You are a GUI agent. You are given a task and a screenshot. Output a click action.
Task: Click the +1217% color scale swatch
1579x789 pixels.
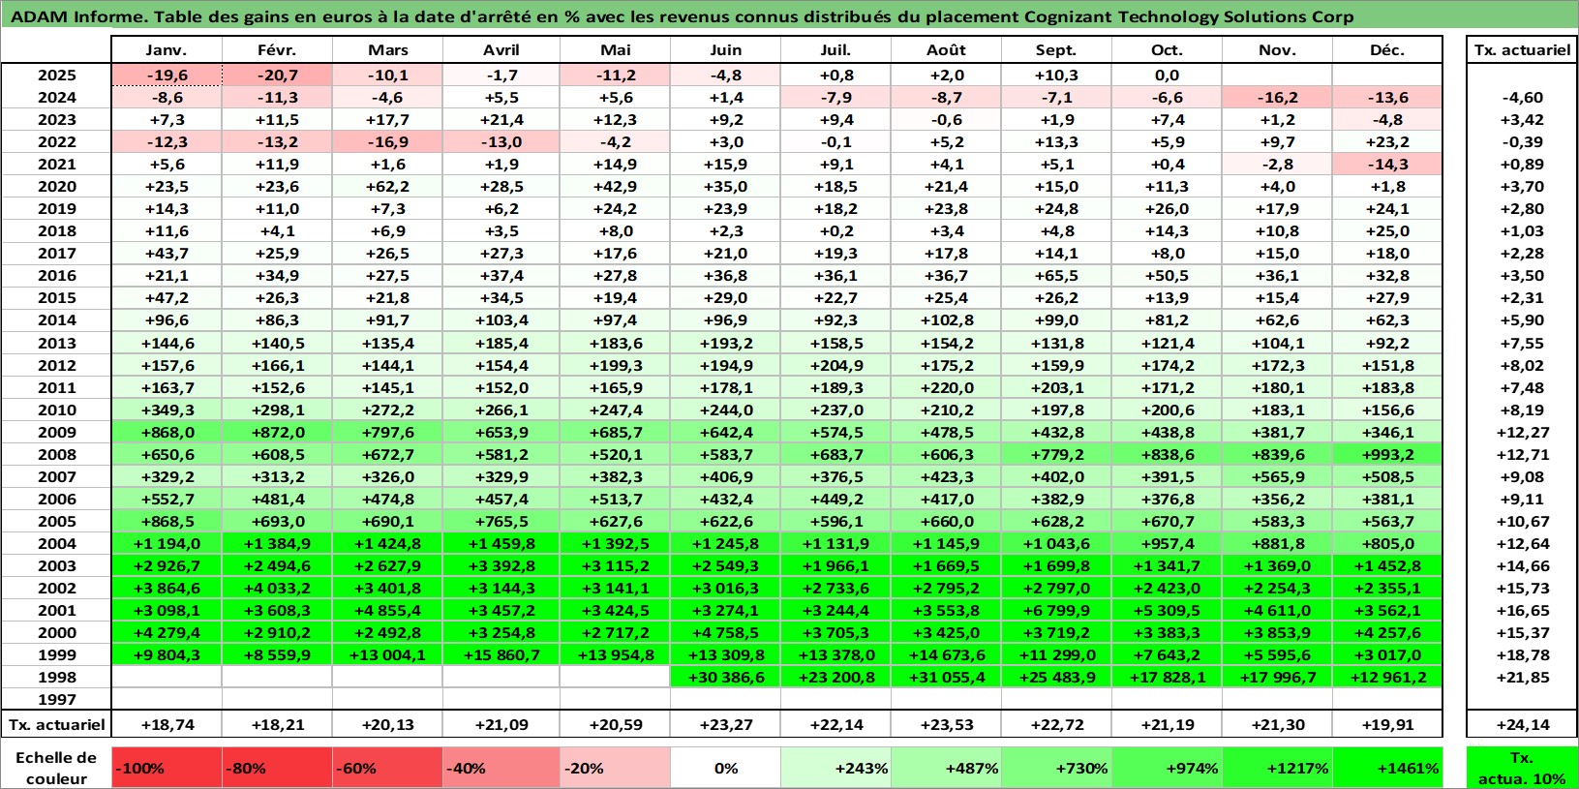[1277, 768]
